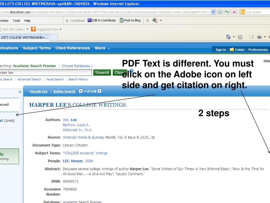Image resolution: width=270 pixels, height=203 pixels.
Task: Open the Visual Search link
Action: tap(55, 79)
